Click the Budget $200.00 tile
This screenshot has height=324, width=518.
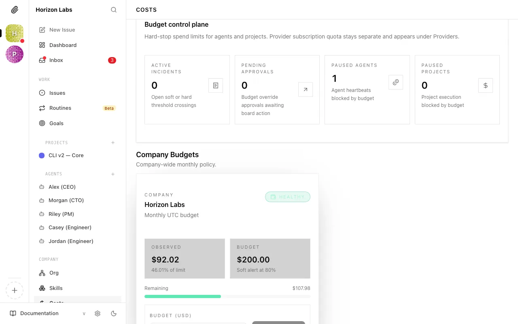tap(270, 258)
